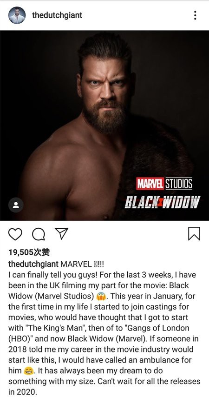
Task: Save post with bookmark icon
Action: coord(194,233)
